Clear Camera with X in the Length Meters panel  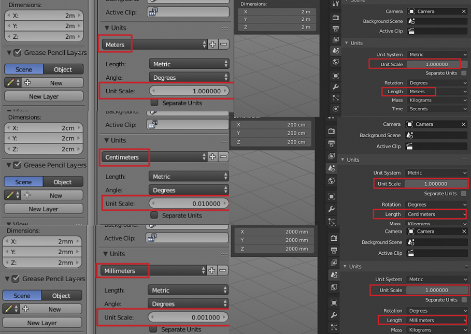[x=464, y=11]
